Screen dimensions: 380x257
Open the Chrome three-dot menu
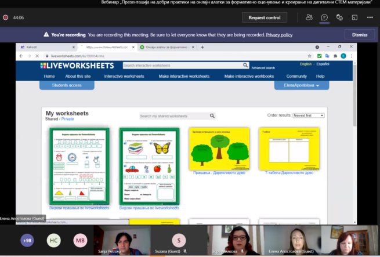[x=352, y=56]
